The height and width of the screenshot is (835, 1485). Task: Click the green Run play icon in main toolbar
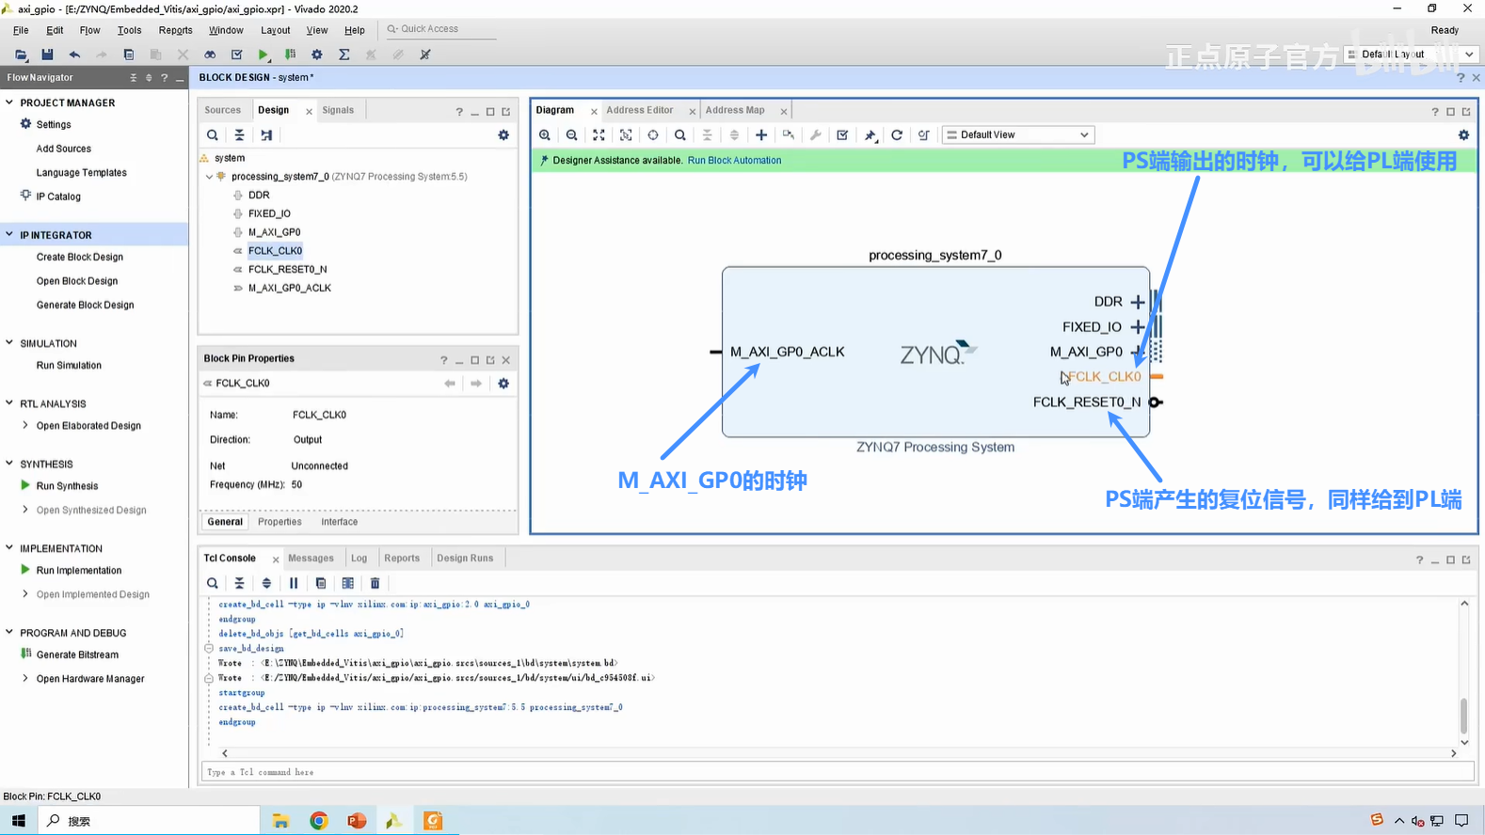263,55
